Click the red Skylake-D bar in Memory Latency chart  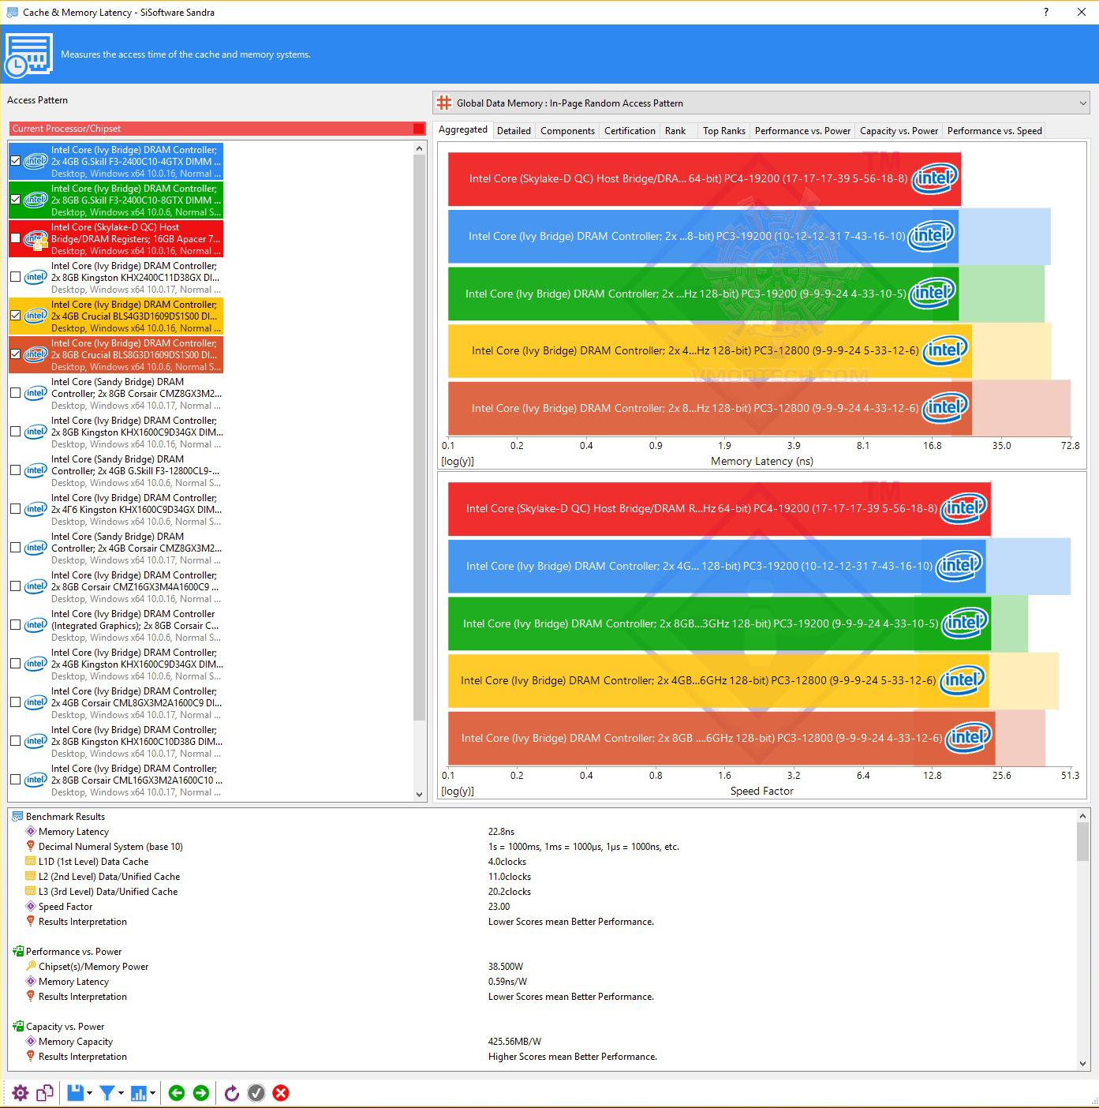tap(705, 178)
